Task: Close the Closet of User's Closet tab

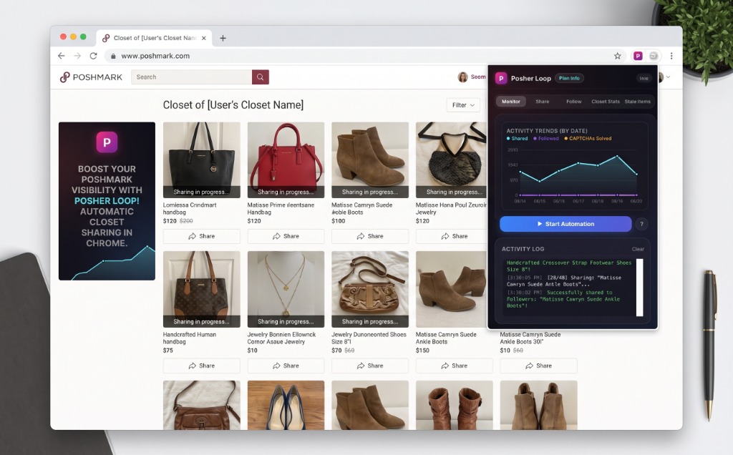Action: [204, 39]
